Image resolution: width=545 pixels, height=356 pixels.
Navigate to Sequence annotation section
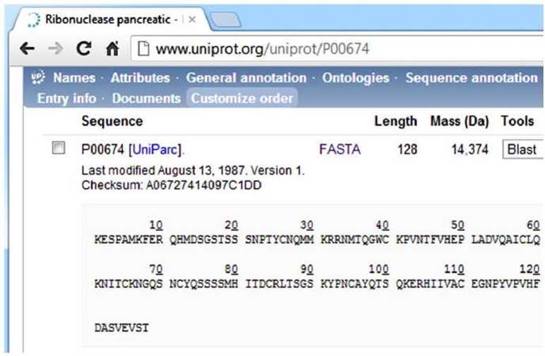pyautogui.click(x=472, y=78)
